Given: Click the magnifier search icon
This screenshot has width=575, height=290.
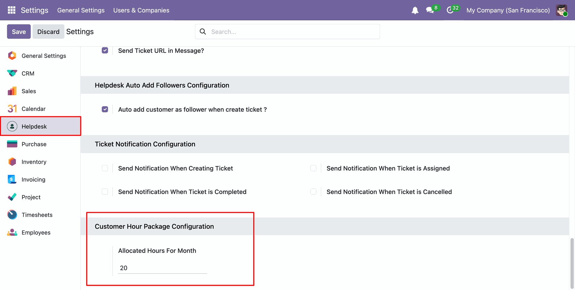Looking at the screenshot, I should tap(203, 32).
